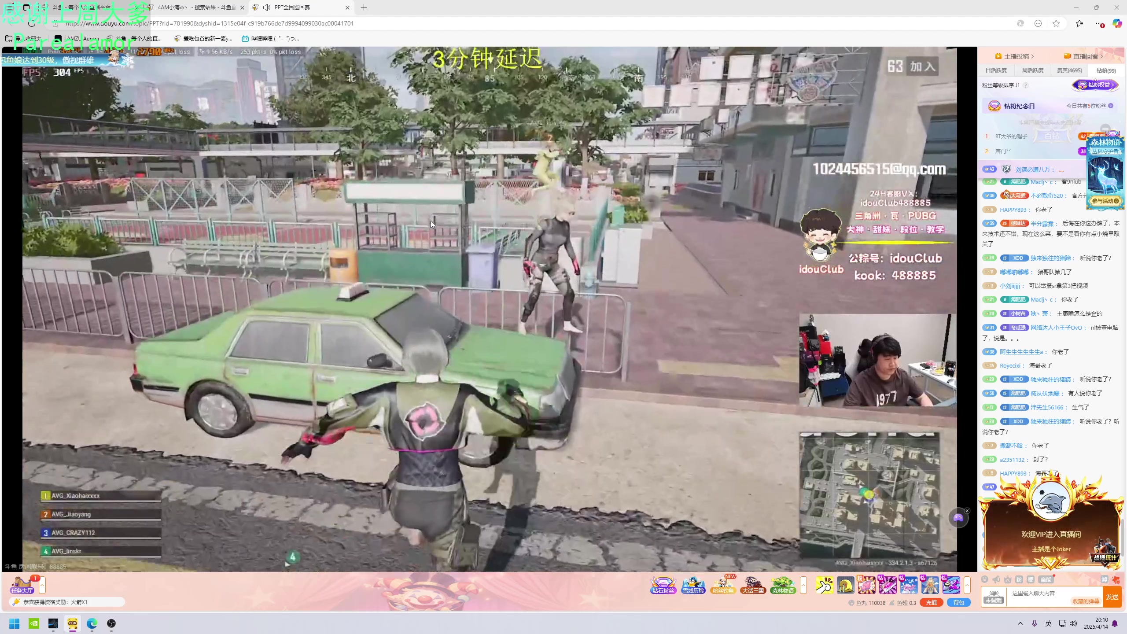
Task: Switch to the 日活跃度 tab
Action: coord(996,70)
